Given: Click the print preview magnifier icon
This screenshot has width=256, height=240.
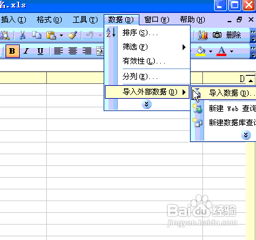Looking at the screenshot, I should (5, 35).
